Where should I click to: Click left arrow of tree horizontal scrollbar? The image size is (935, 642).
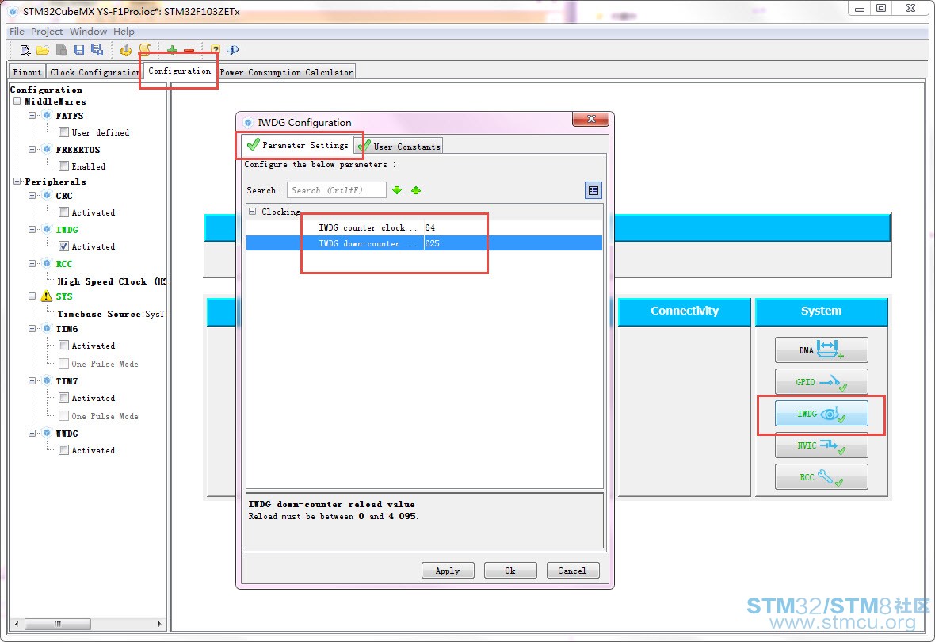[16, 624]
